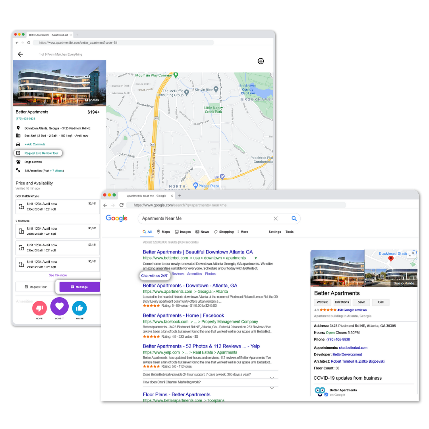Viewport: 429px width, 429px height.
Task: Switch to the Maps search tab
Action: point(163,232)
